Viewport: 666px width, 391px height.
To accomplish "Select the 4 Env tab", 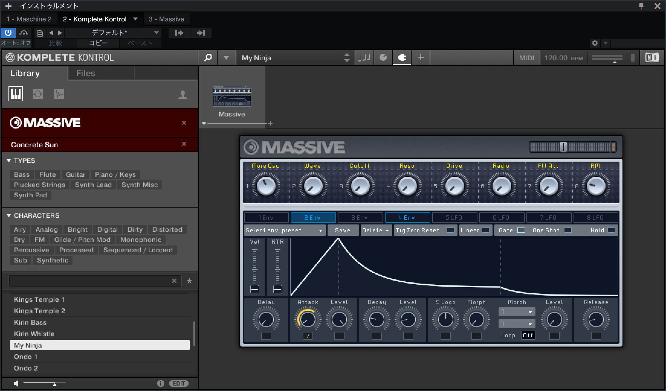I will click(407, 218).
